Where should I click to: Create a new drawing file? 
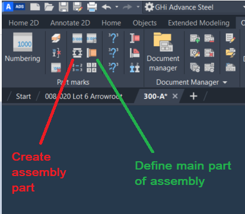35,7
